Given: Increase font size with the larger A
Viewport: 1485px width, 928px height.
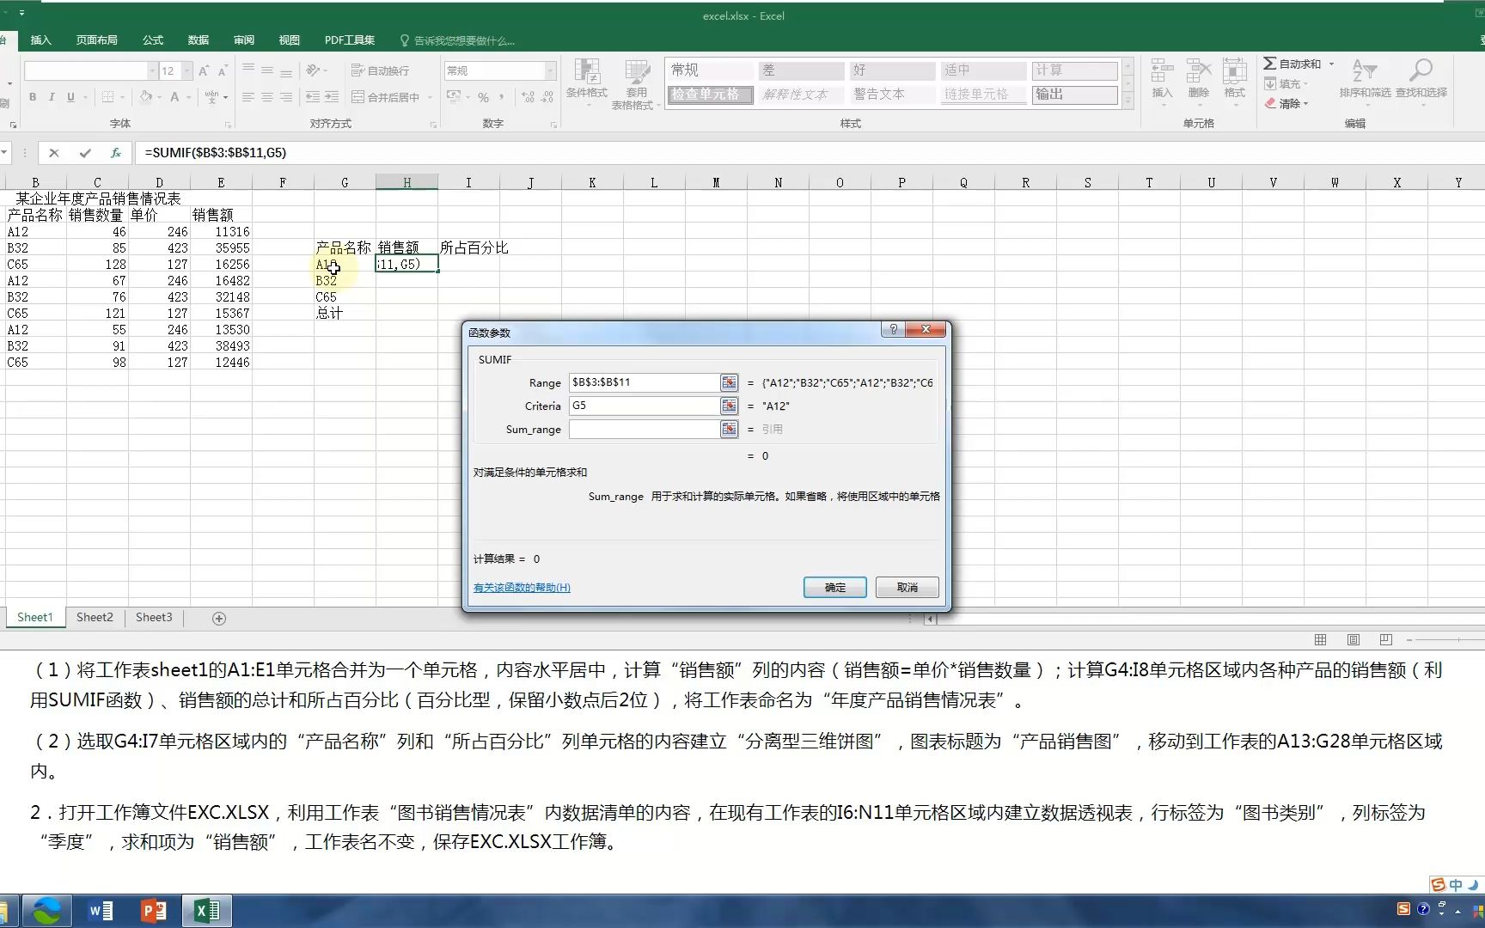Looking at the screenshot, I should point(204,70).
